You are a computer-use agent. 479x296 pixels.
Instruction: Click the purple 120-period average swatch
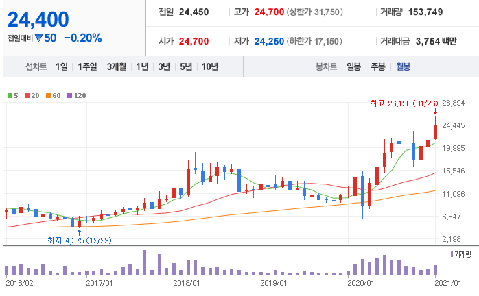coord(69,95)
